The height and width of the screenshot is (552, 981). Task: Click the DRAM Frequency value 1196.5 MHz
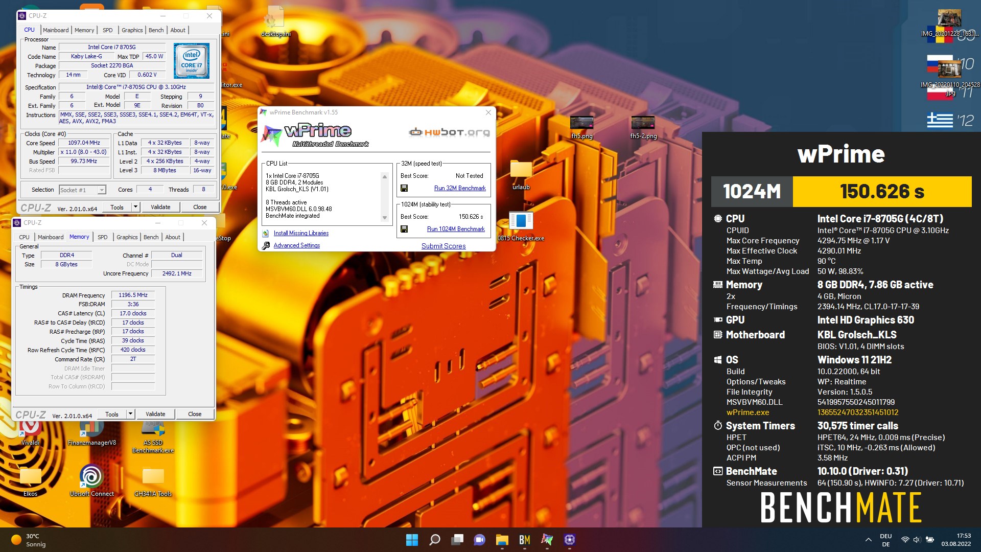click(133, 295)
